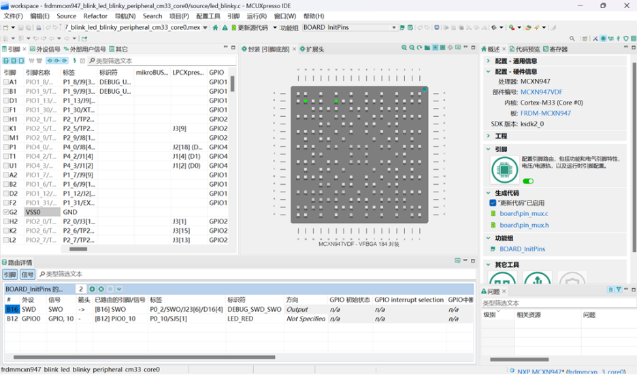Toggle the green Pins tool enable switch
637x375 pixels.
coord(528,181)
